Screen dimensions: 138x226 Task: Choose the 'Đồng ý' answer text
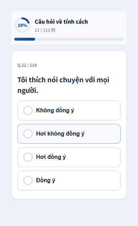pos(46,180)
